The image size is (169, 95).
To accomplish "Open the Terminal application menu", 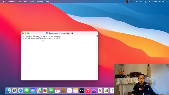I will [11, 2].
